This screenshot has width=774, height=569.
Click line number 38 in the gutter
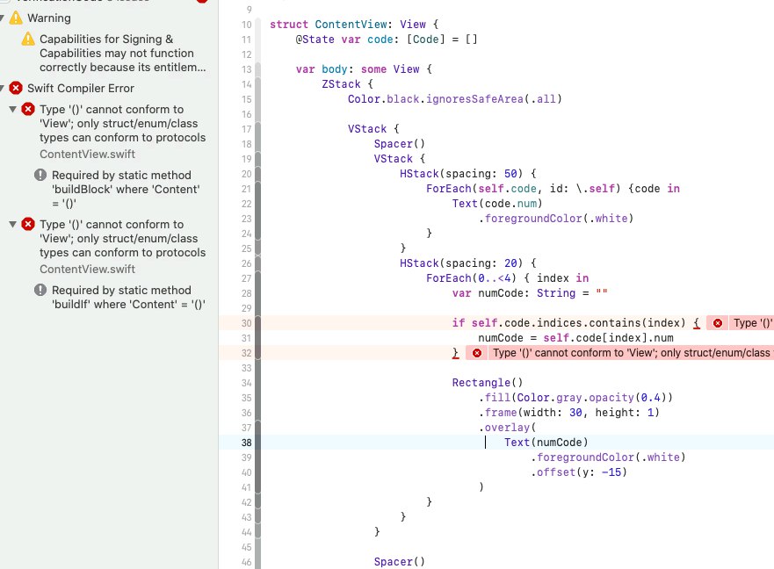pos(246,443)
